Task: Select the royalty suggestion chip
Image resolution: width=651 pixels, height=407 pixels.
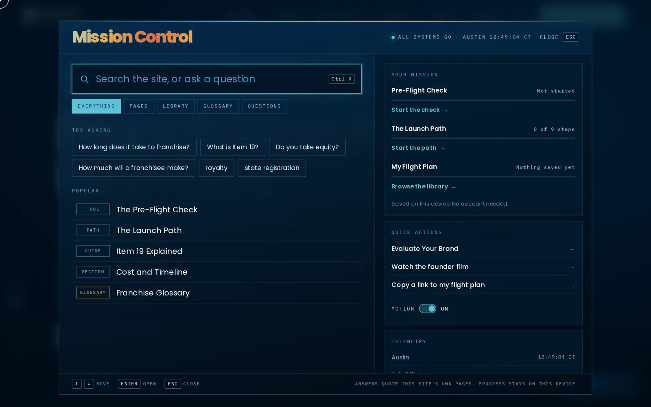Action: 216,168
